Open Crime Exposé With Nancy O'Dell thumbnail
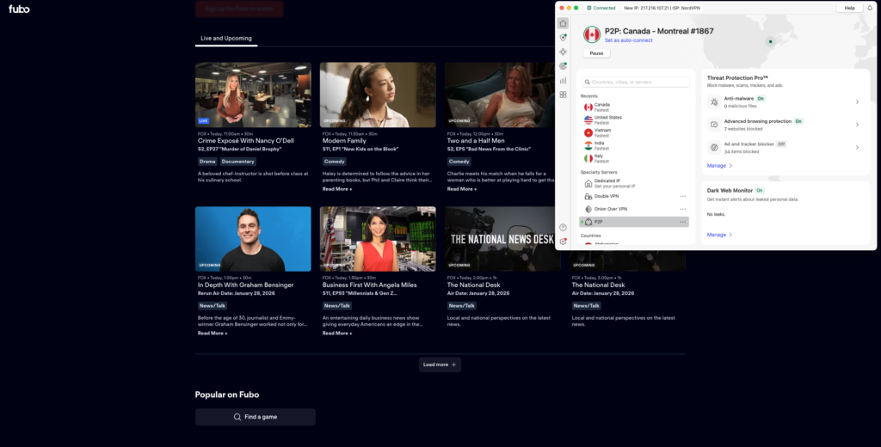Screen dimensions: 881x447 point(253,95)
